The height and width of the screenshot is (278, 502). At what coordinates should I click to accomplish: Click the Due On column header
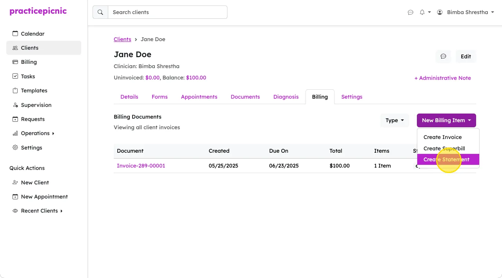(279, 151)
